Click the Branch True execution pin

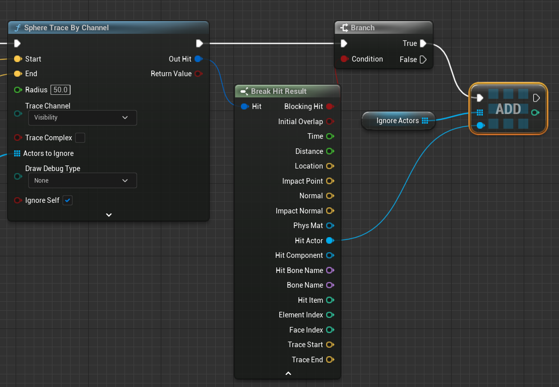point(423,43)
